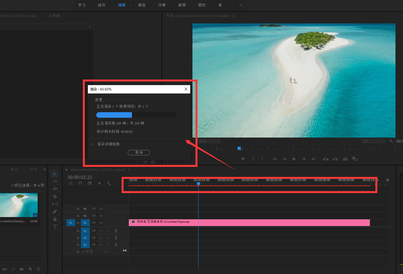Mute audio track A1

tap(101, 231)
